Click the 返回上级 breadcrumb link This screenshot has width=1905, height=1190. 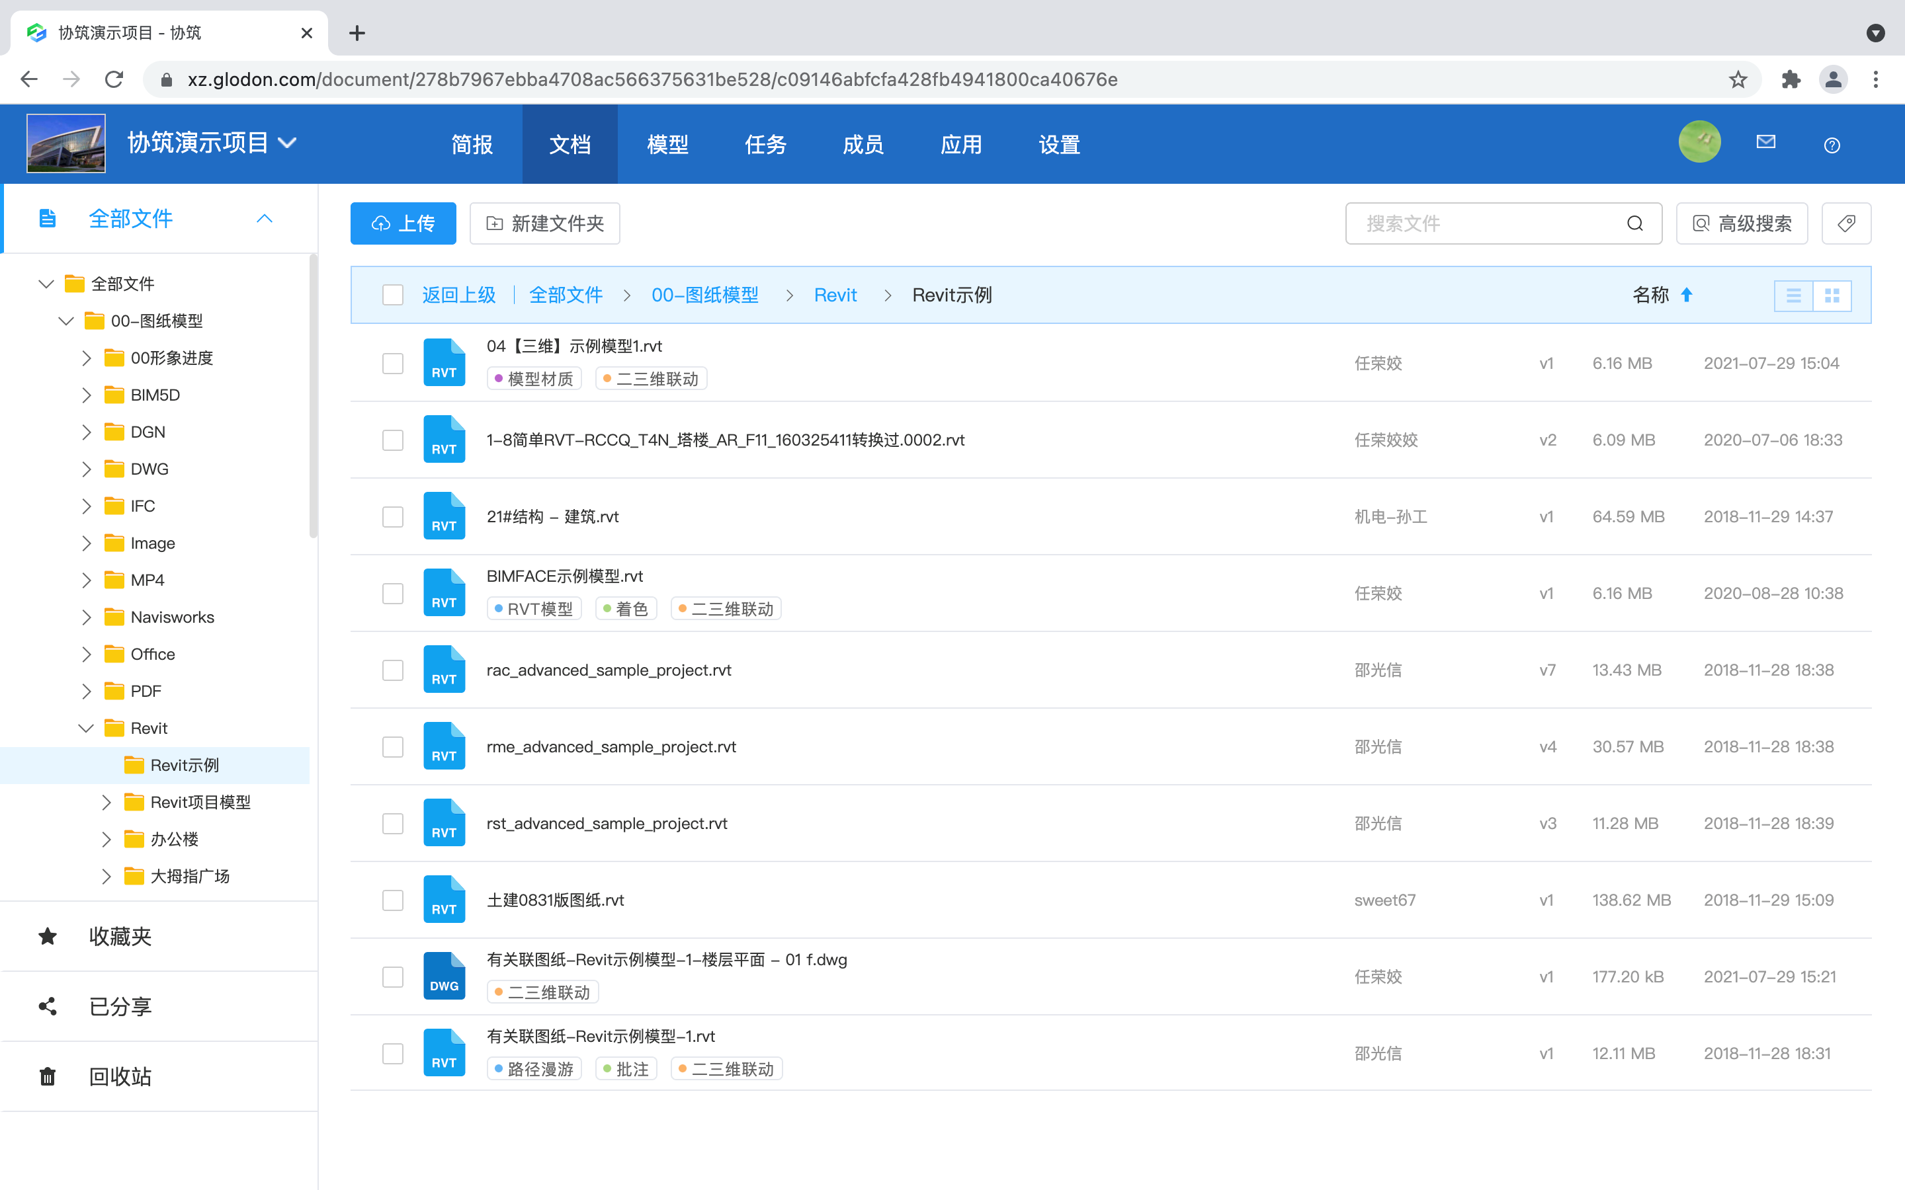pyautogui.click(x=459, y=294)
